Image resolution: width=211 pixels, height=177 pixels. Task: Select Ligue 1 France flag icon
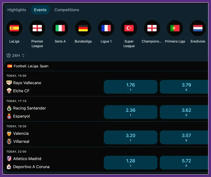tap(106, 28)
